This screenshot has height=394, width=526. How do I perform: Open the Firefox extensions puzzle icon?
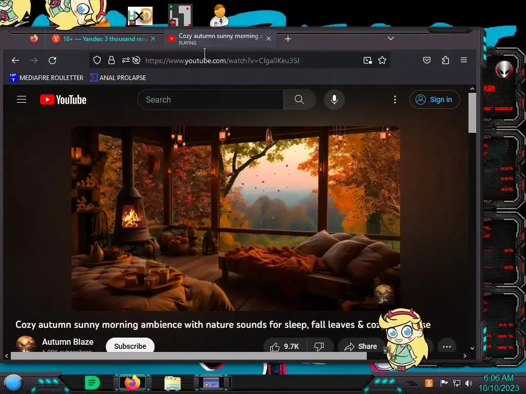coord(445,61)
